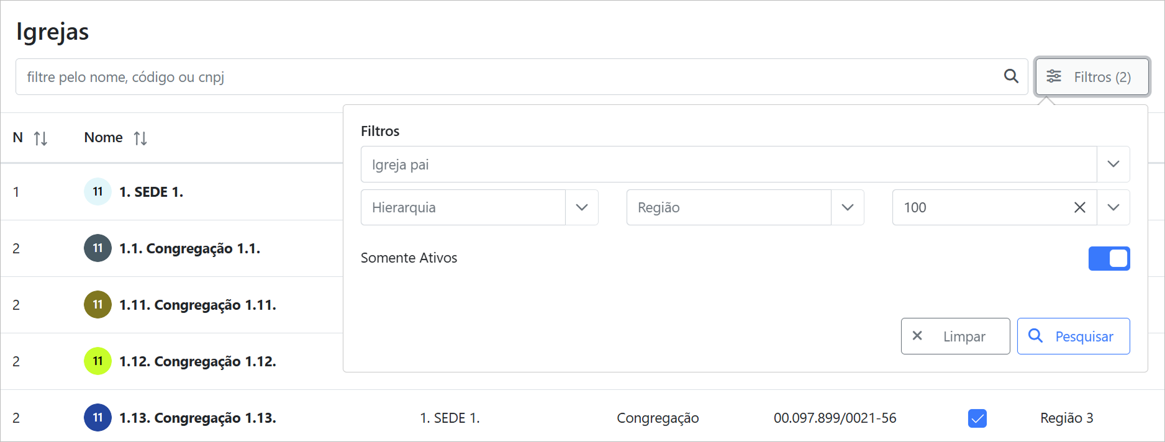
Task: Uncheck the checkbox in the Congregação 1.13 row
Action: click(x=977, y=418)
